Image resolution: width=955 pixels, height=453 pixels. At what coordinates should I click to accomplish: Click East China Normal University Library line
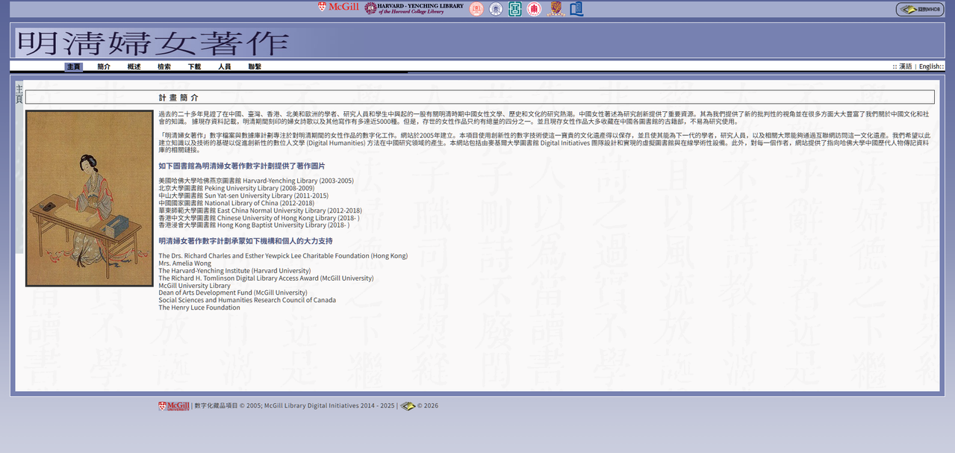click(260, 210)
